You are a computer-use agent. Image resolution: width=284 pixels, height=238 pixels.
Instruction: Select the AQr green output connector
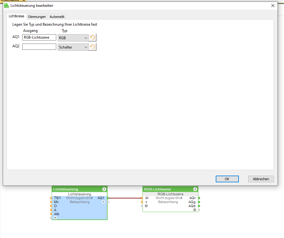(x=199, y=198)
